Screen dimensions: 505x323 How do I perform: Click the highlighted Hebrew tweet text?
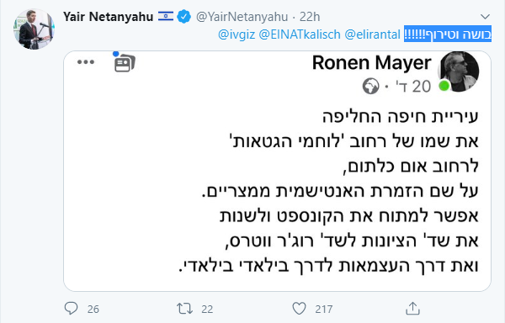[x=448, y=34]
